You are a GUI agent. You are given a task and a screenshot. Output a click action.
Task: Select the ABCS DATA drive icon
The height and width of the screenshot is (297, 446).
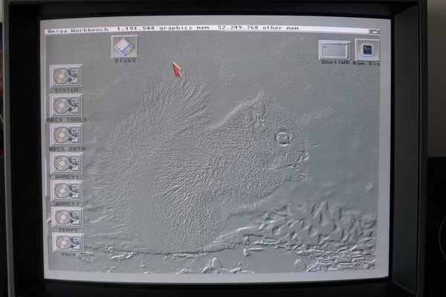pos(66,134)
